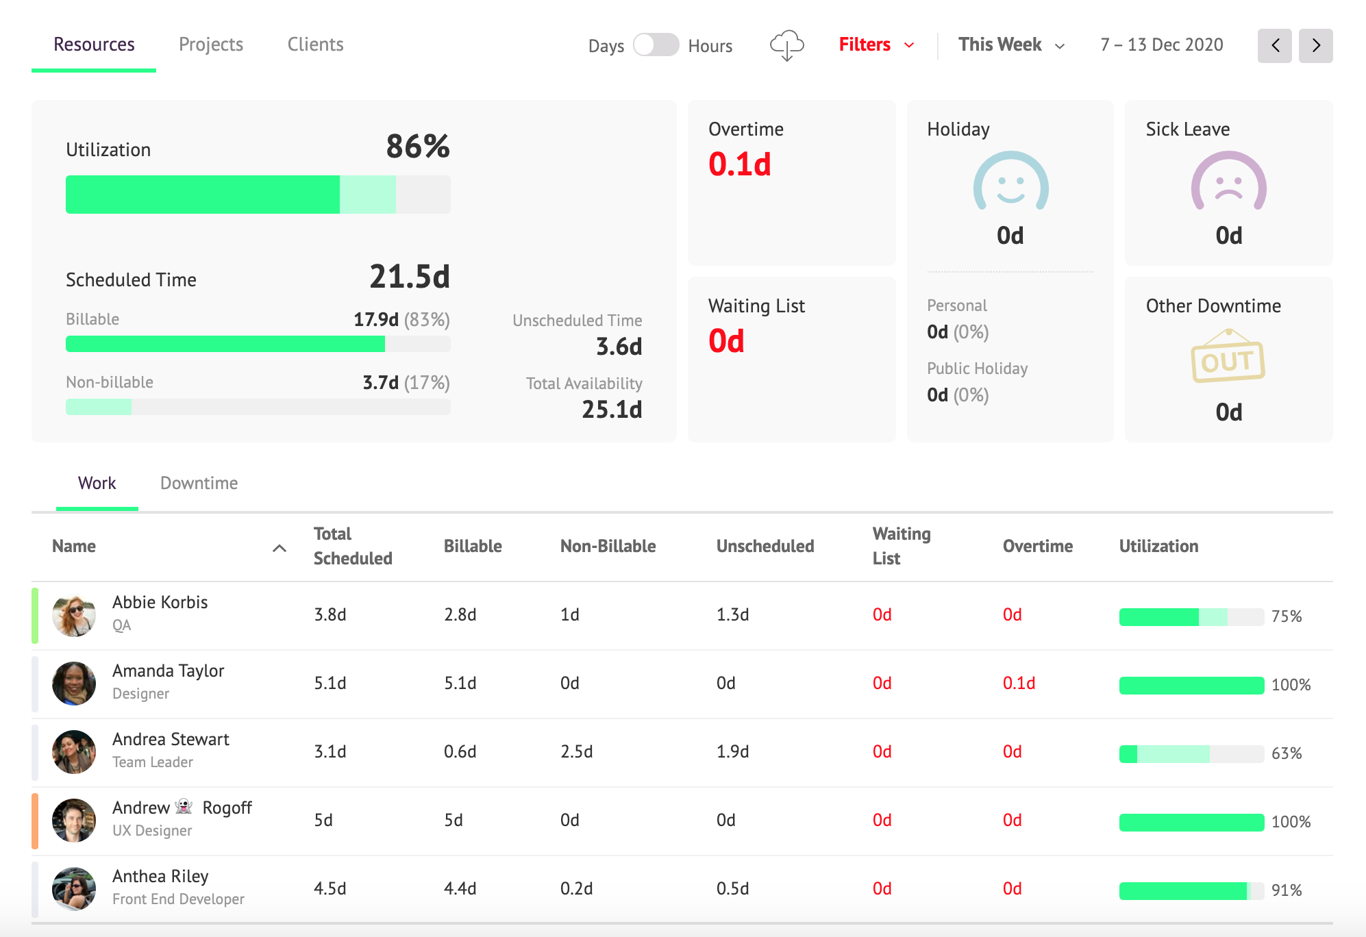Switch to the Downtime tab

(199, 484)
